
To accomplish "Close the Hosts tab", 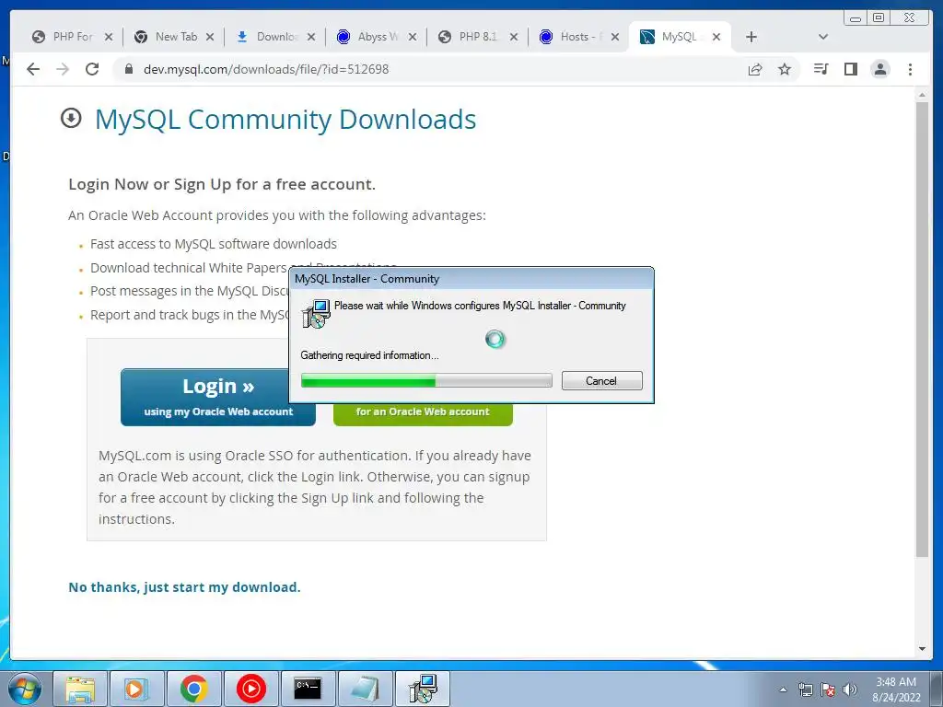I will 614,37.
